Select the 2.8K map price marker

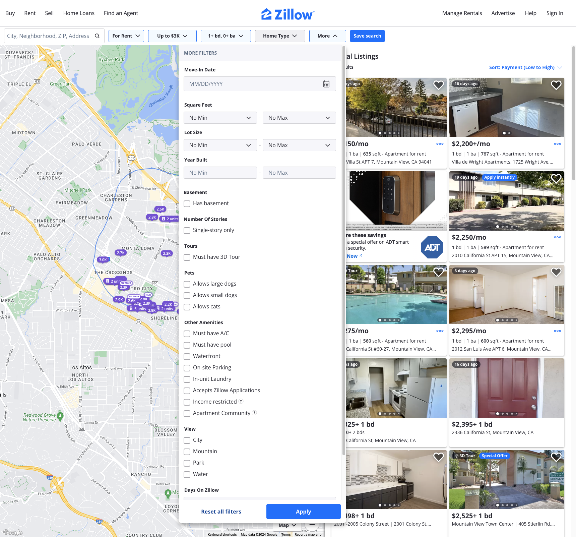click(152, 217)
